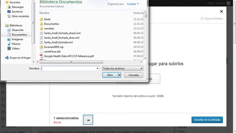Click Insertar en la entrada button
The height and width of the screenshot is (133, 236).
click(207, 120)
